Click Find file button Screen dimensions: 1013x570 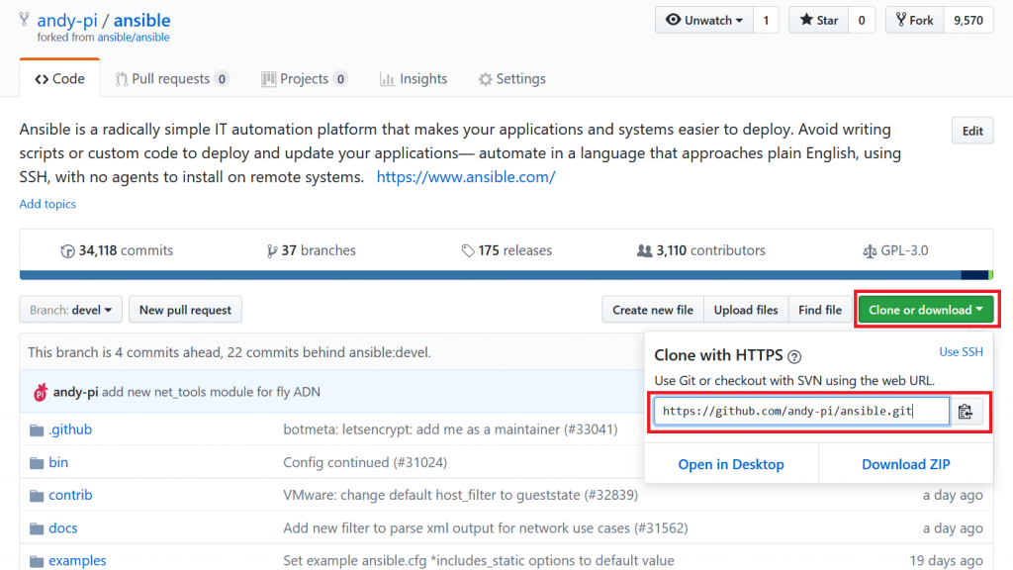click(820, 310)
